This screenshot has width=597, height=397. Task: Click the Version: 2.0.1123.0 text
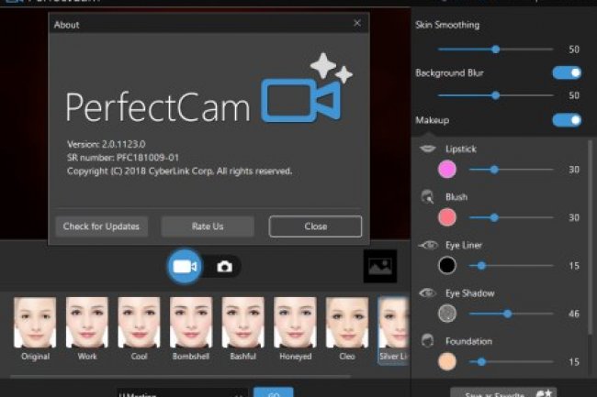[x=107, y=144]
